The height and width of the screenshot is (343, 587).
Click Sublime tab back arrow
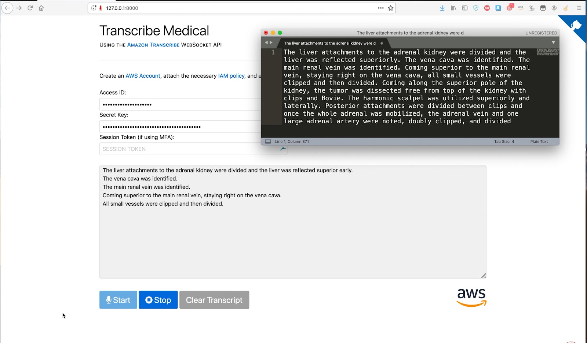click(x=266, y=42)
